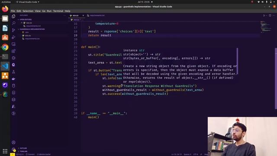Run Python file with the play button
This screenshot has height=156, width=277.
(x=264, y=16)
